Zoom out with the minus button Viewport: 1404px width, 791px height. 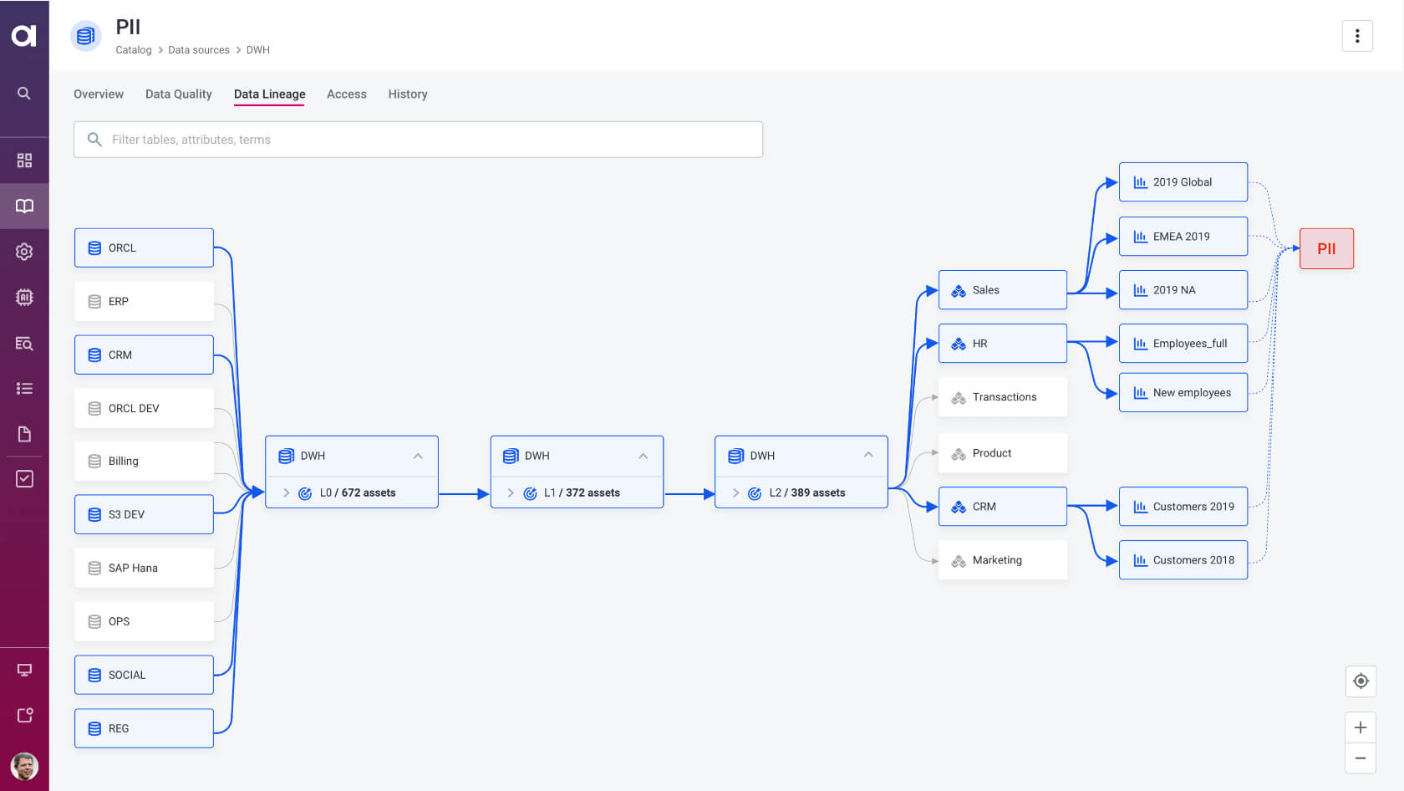(x=1361, y=758)
